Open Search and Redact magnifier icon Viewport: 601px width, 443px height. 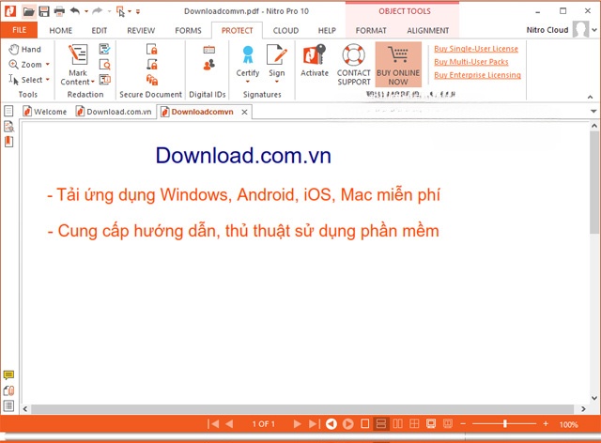coord(104,65)
